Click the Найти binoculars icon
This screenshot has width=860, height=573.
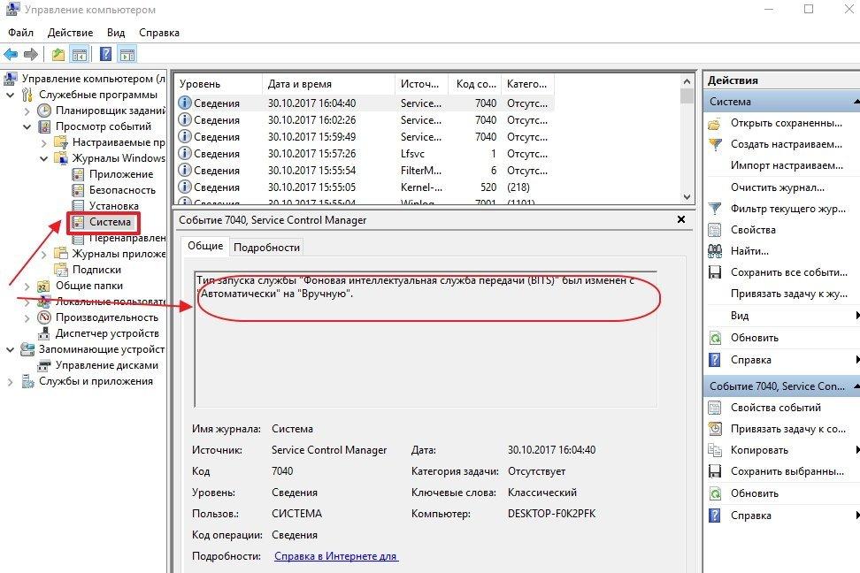coord(715,251)
